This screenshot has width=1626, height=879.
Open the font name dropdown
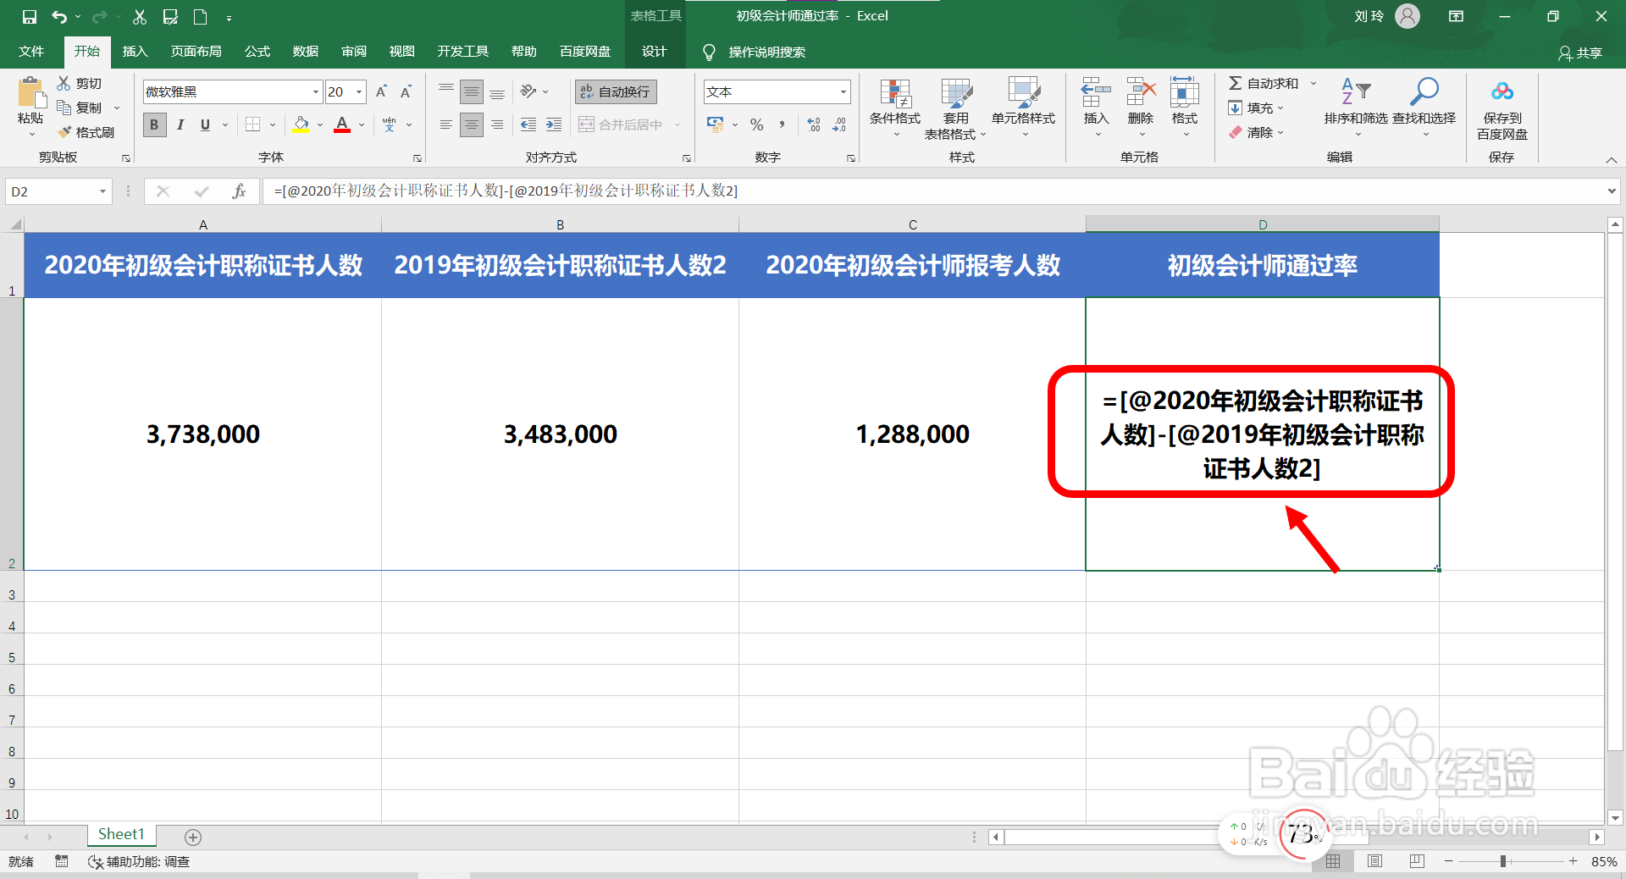316,91
